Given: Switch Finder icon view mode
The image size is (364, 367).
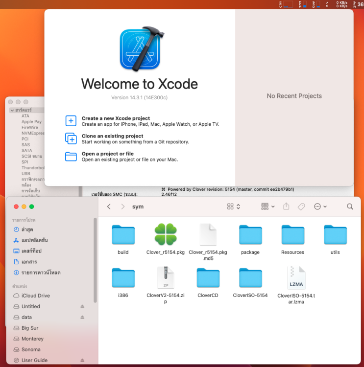Looking at the screenshot, I should tap(234, 206).
